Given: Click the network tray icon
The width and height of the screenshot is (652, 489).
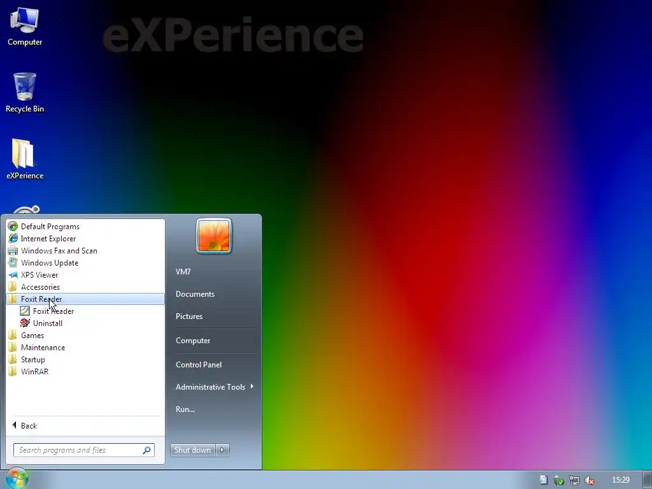Looking at the screenshot, I should 574,480.
